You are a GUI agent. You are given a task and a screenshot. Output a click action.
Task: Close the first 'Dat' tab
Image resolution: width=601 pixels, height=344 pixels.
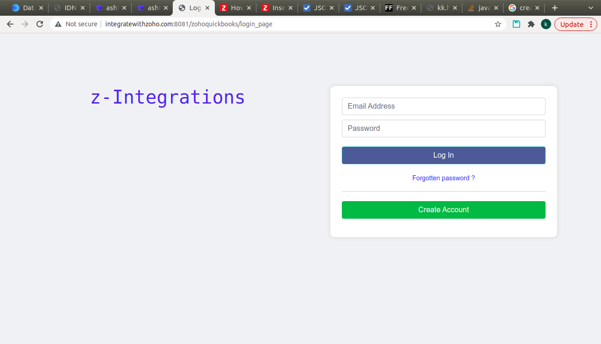point(41,8)
